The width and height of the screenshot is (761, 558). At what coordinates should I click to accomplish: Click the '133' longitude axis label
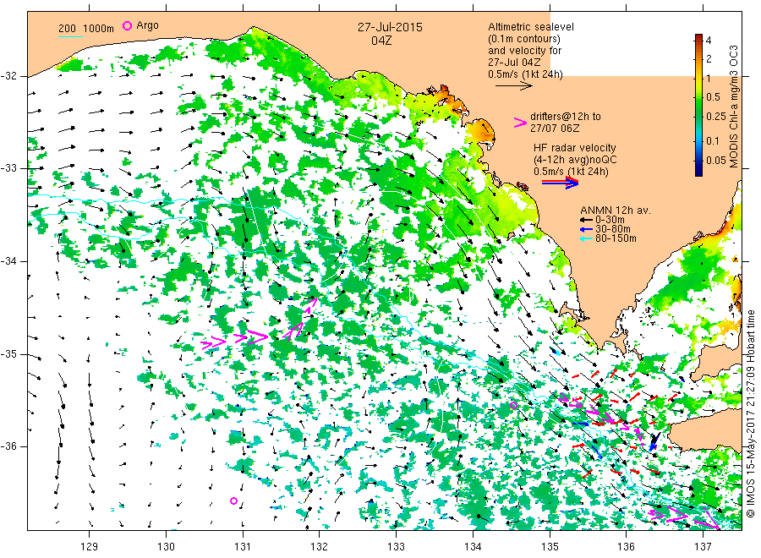coord(396,547)
